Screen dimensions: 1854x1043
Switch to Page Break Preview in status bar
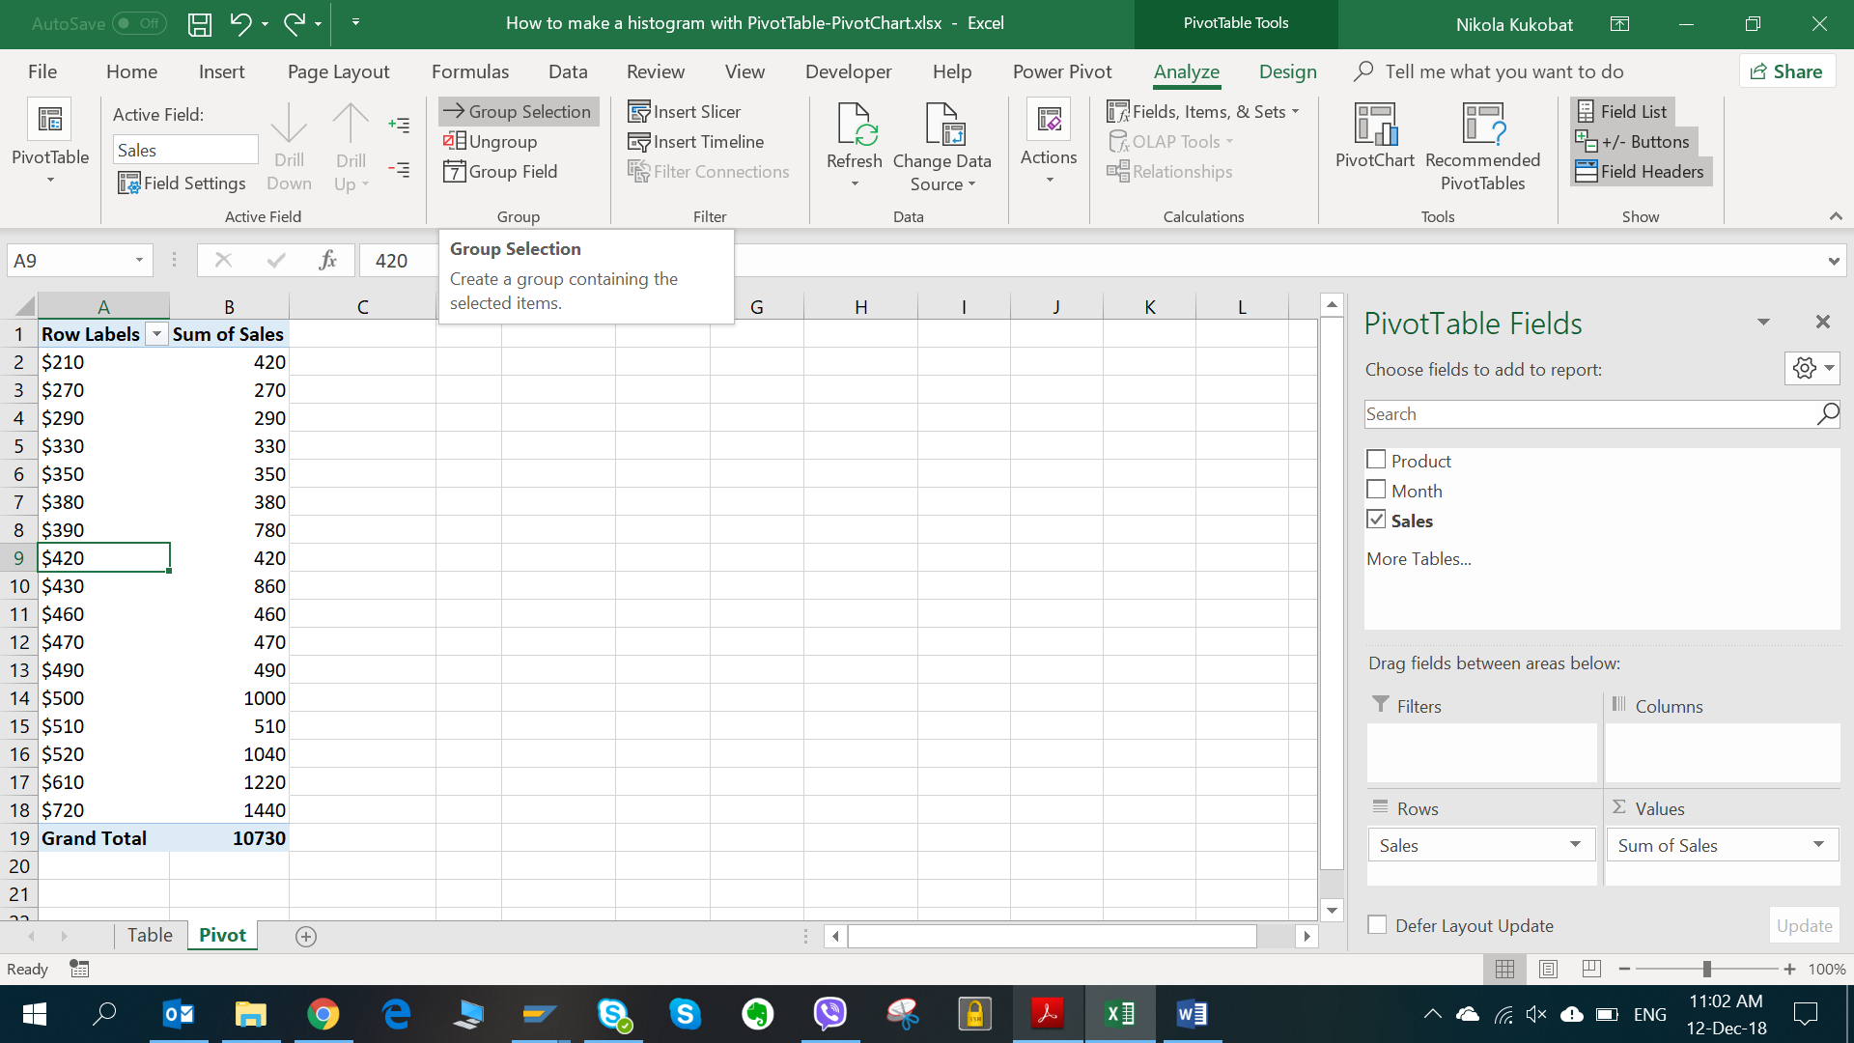1591,969
